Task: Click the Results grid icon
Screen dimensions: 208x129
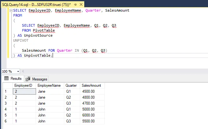Action: 6,78
